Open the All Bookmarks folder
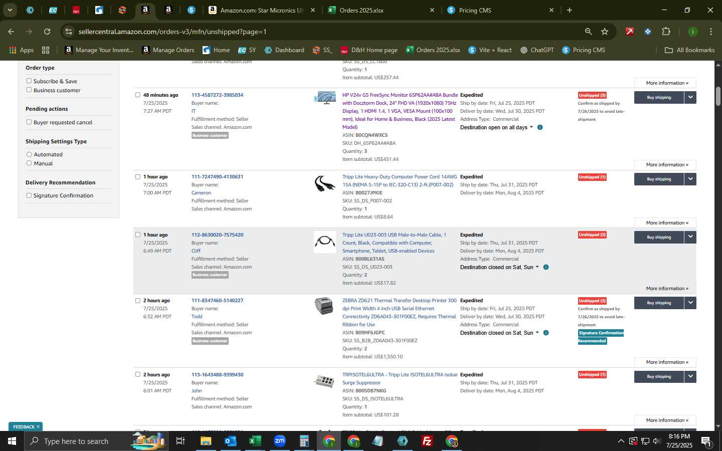This screenshot has width=722, height=451. (x=689, y=50)
